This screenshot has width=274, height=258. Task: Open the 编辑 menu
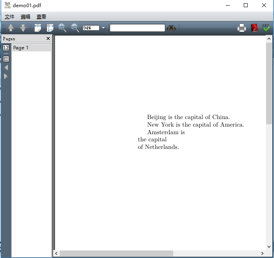(x=25, y=17)
